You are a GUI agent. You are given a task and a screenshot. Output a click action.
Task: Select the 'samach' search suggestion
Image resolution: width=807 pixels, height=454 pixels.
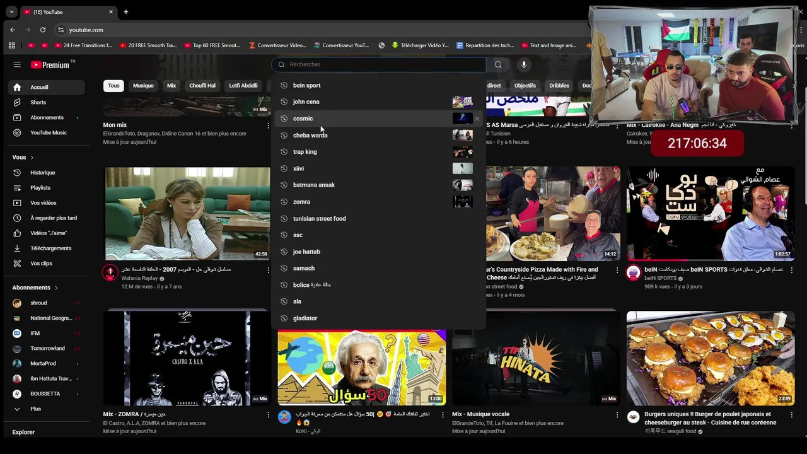coord(378,268)
